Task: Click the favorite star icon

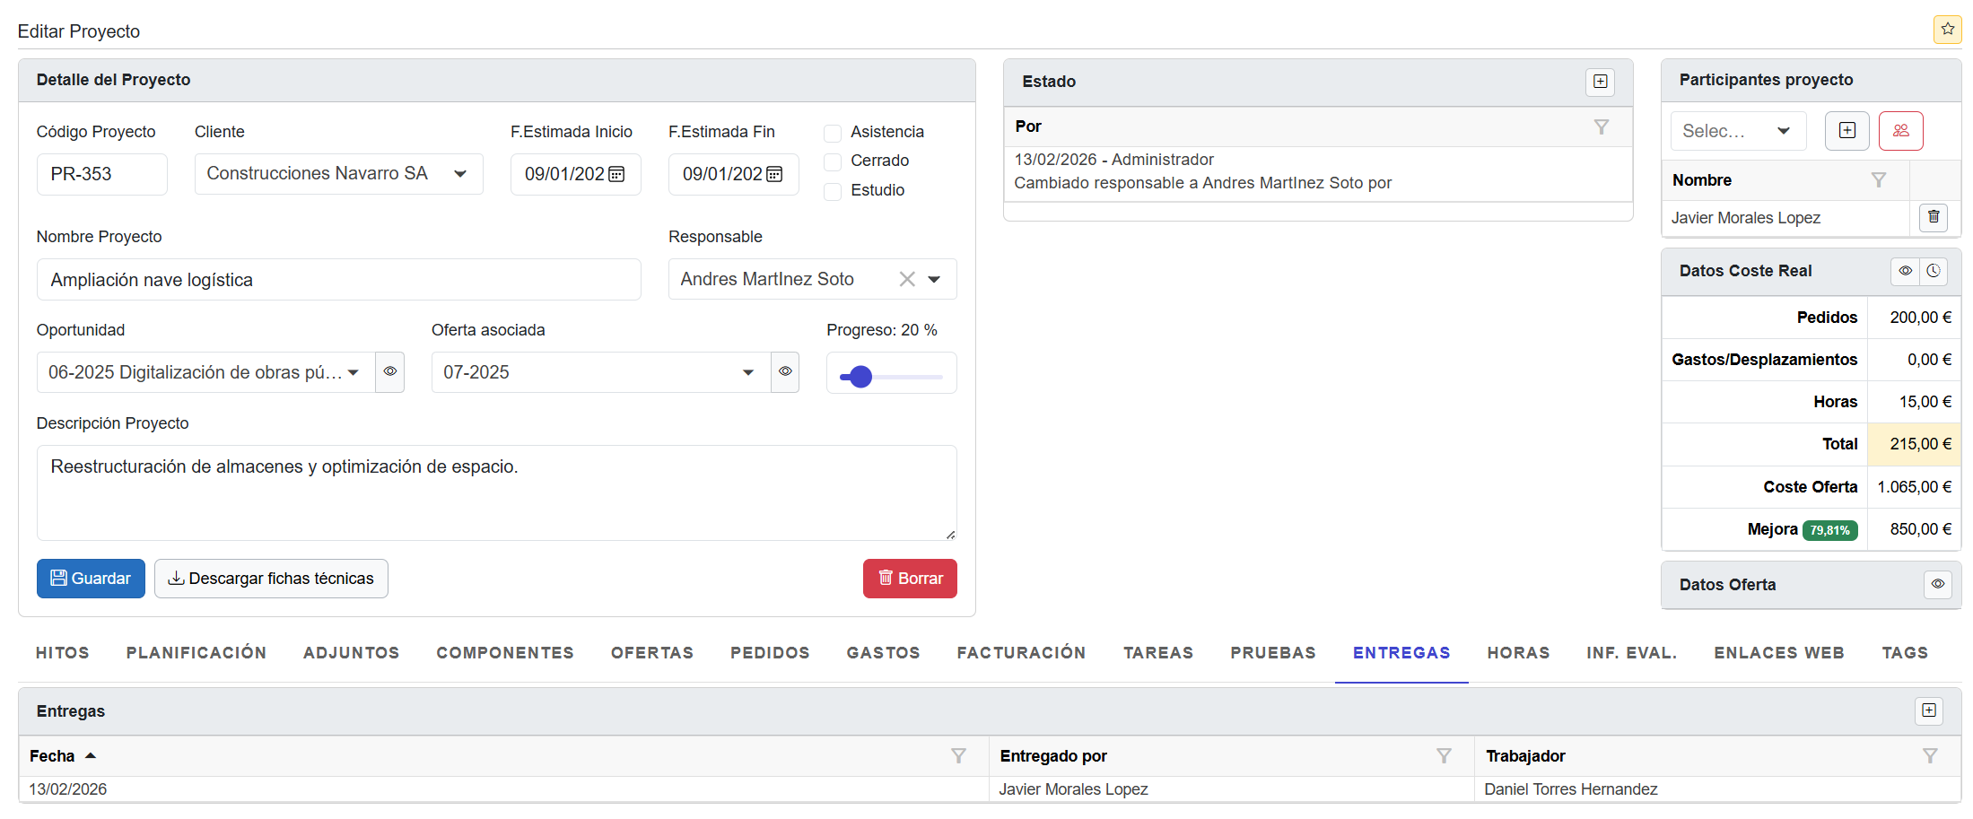Action: 1947,29
